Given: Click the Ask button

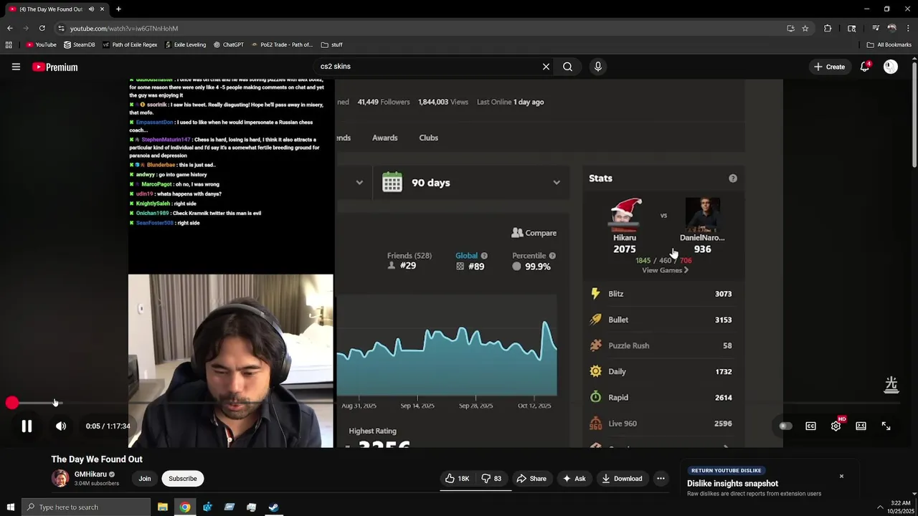Looking at the screenshot, I should pyautogui.click(x=574, y=479).
